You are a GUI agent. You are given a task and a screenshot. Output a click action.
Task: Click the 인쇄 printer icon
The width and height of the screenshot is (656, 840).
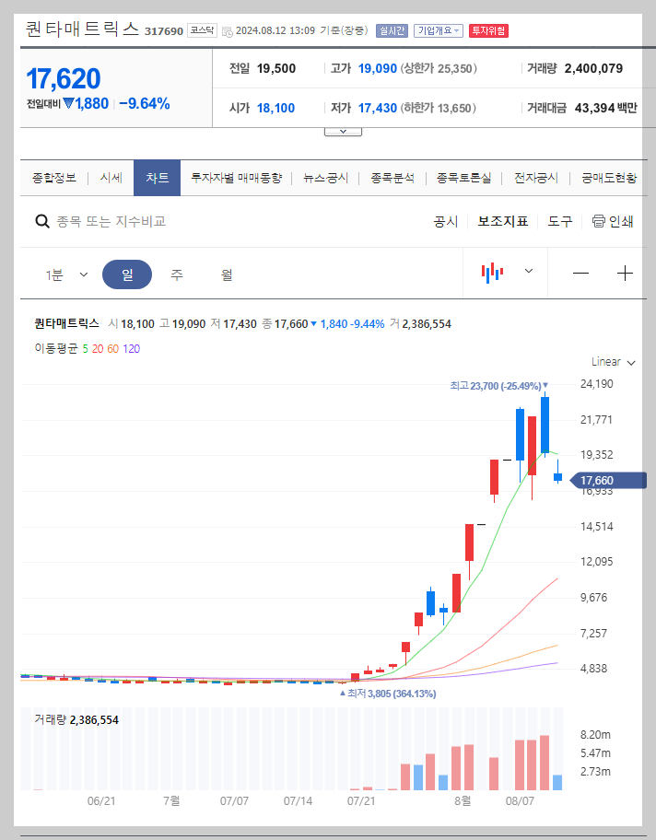tap(599, 221)
